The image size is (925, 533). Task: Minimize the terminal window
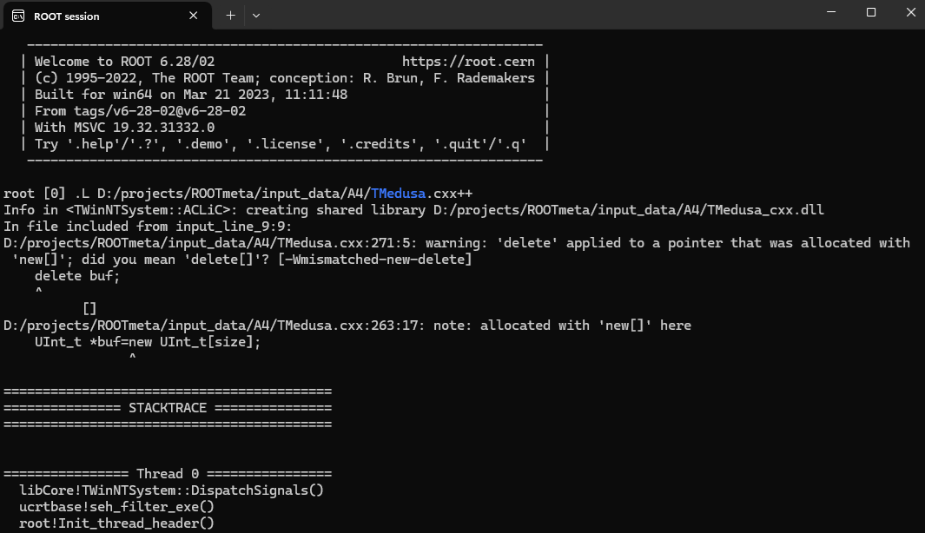tap(831, 13)
